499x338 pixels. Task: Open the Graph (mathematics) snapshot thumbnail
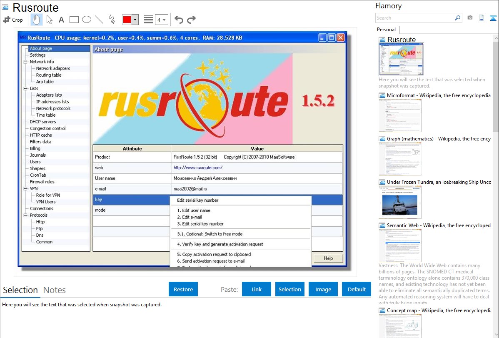[400, 159]
